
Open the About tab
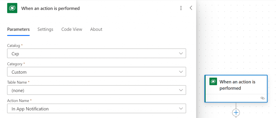(96, 29)
